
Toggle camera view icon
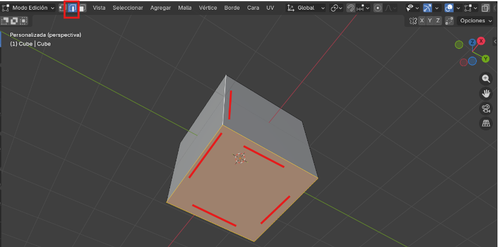(x=486, y=109)
